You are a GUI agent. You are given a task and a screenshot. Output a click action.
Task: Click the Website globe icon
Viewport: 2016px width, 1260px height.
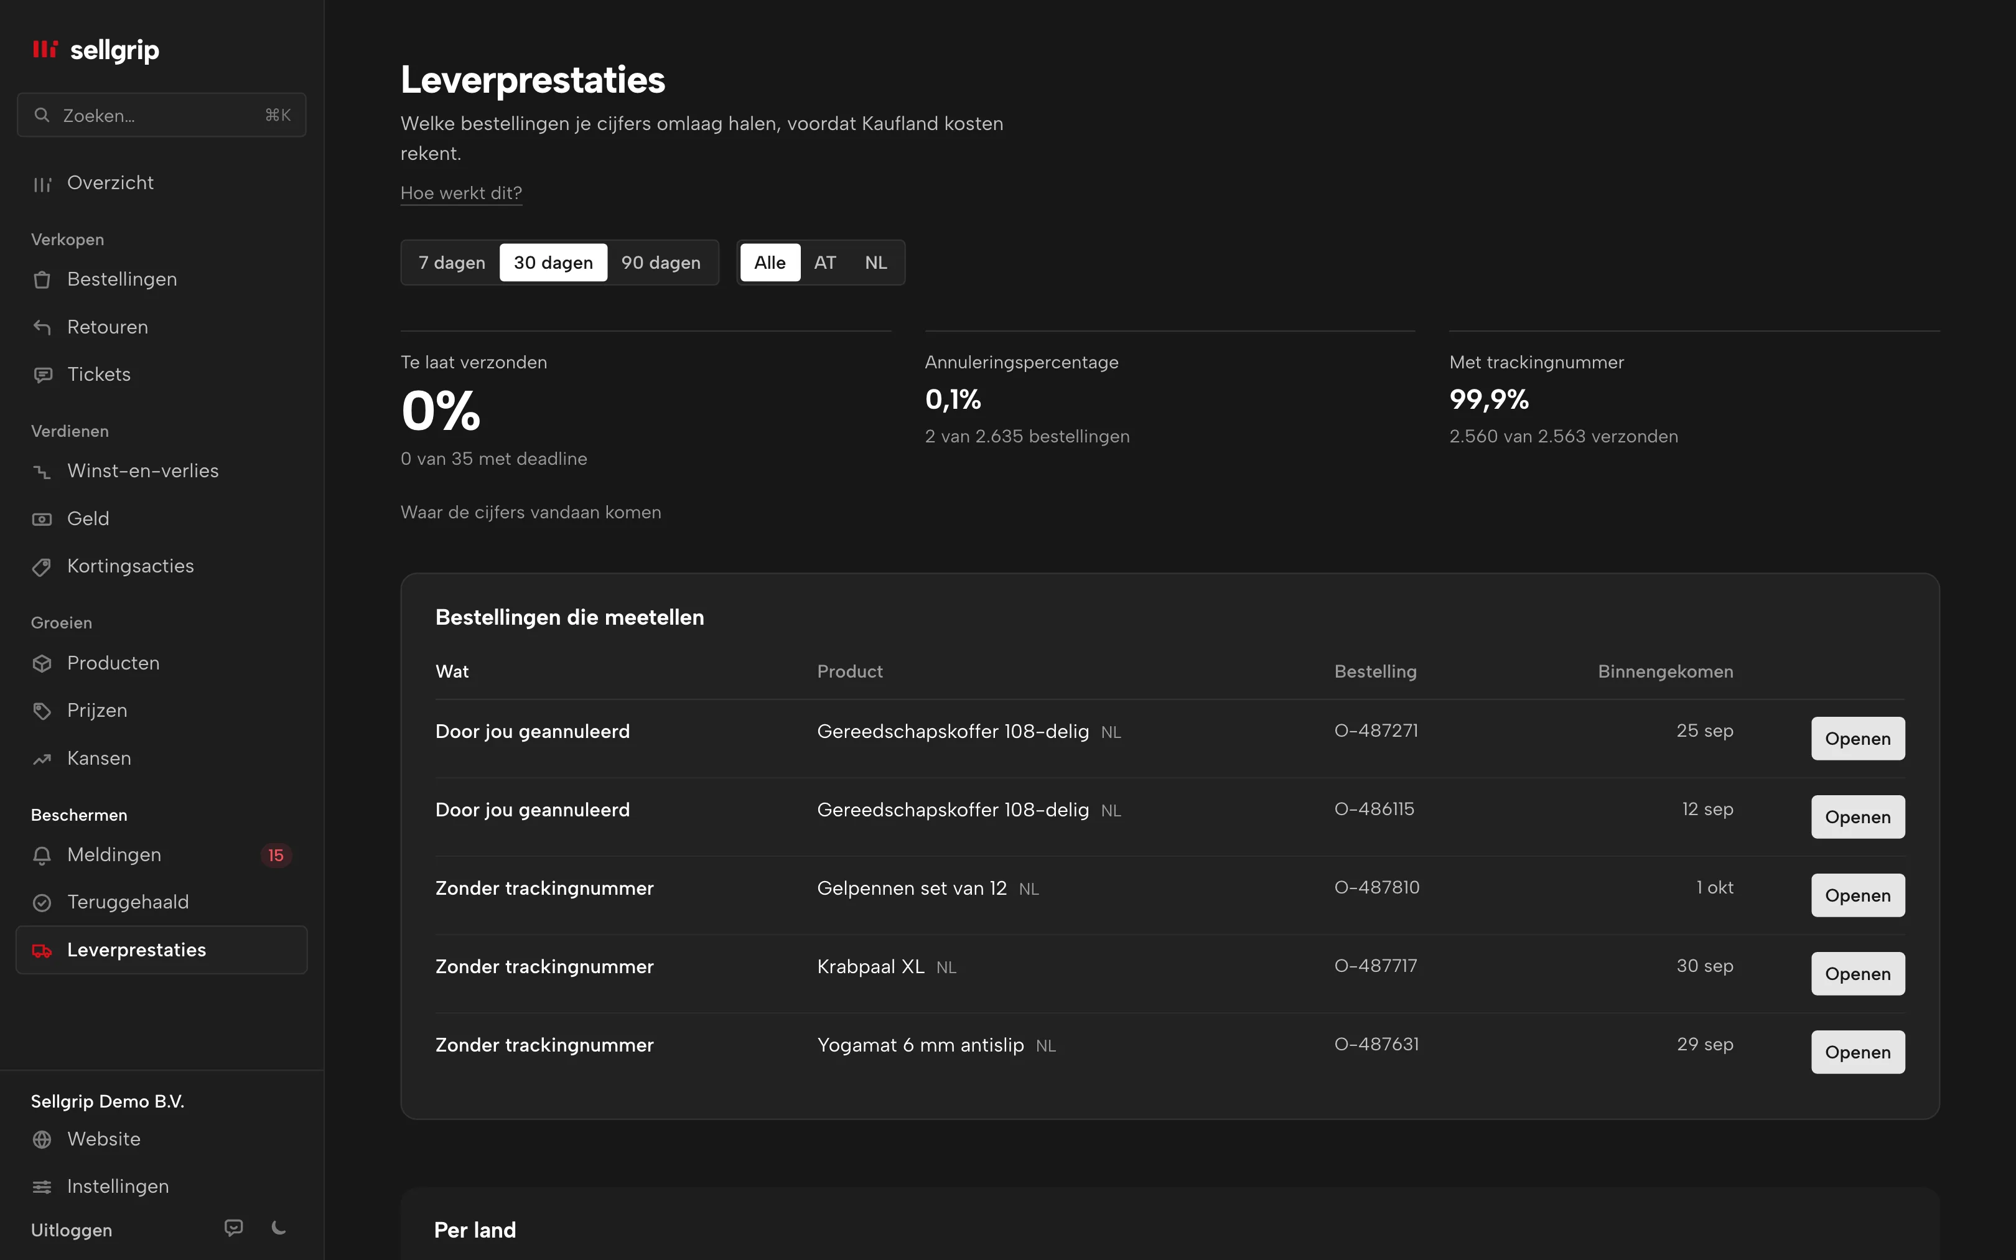point(42,1139)
